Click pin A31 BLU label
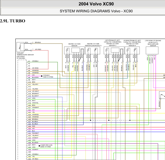This screenshot has height=160, width=165. click(31, 131)
